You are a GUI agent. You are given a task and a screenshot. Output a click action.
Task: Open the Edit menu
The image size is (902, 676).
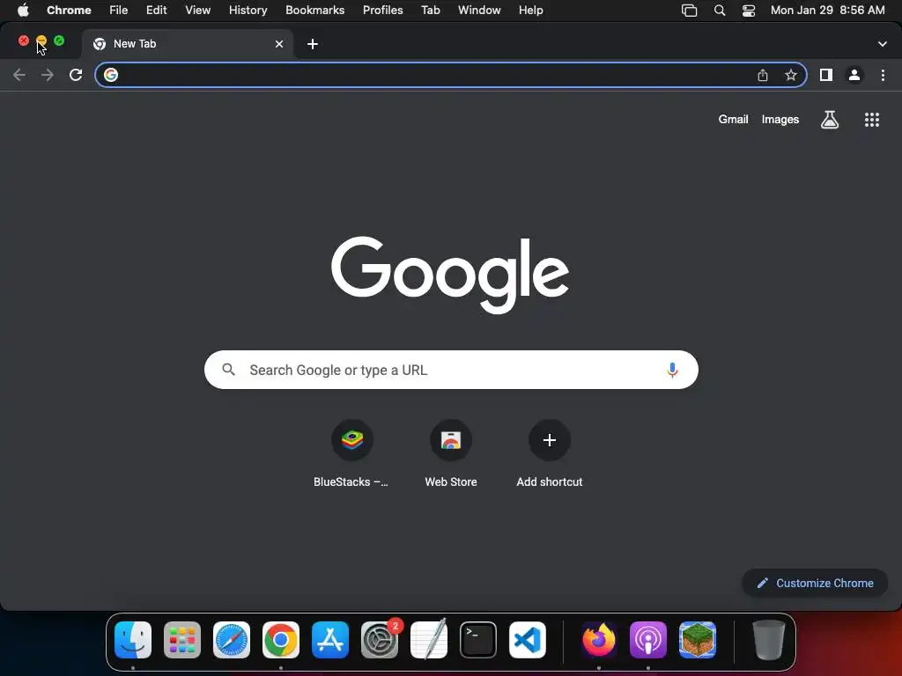(157, 11)
